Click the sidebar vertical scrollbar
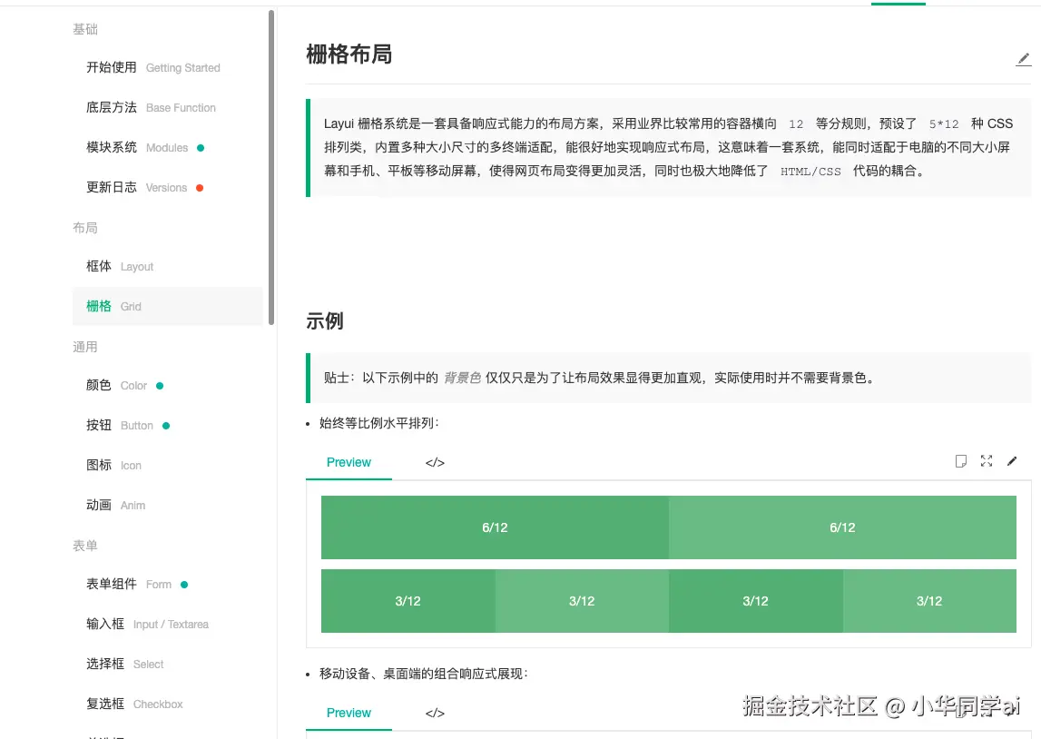This screenshot has height=739, width=1041. point(270,167)
